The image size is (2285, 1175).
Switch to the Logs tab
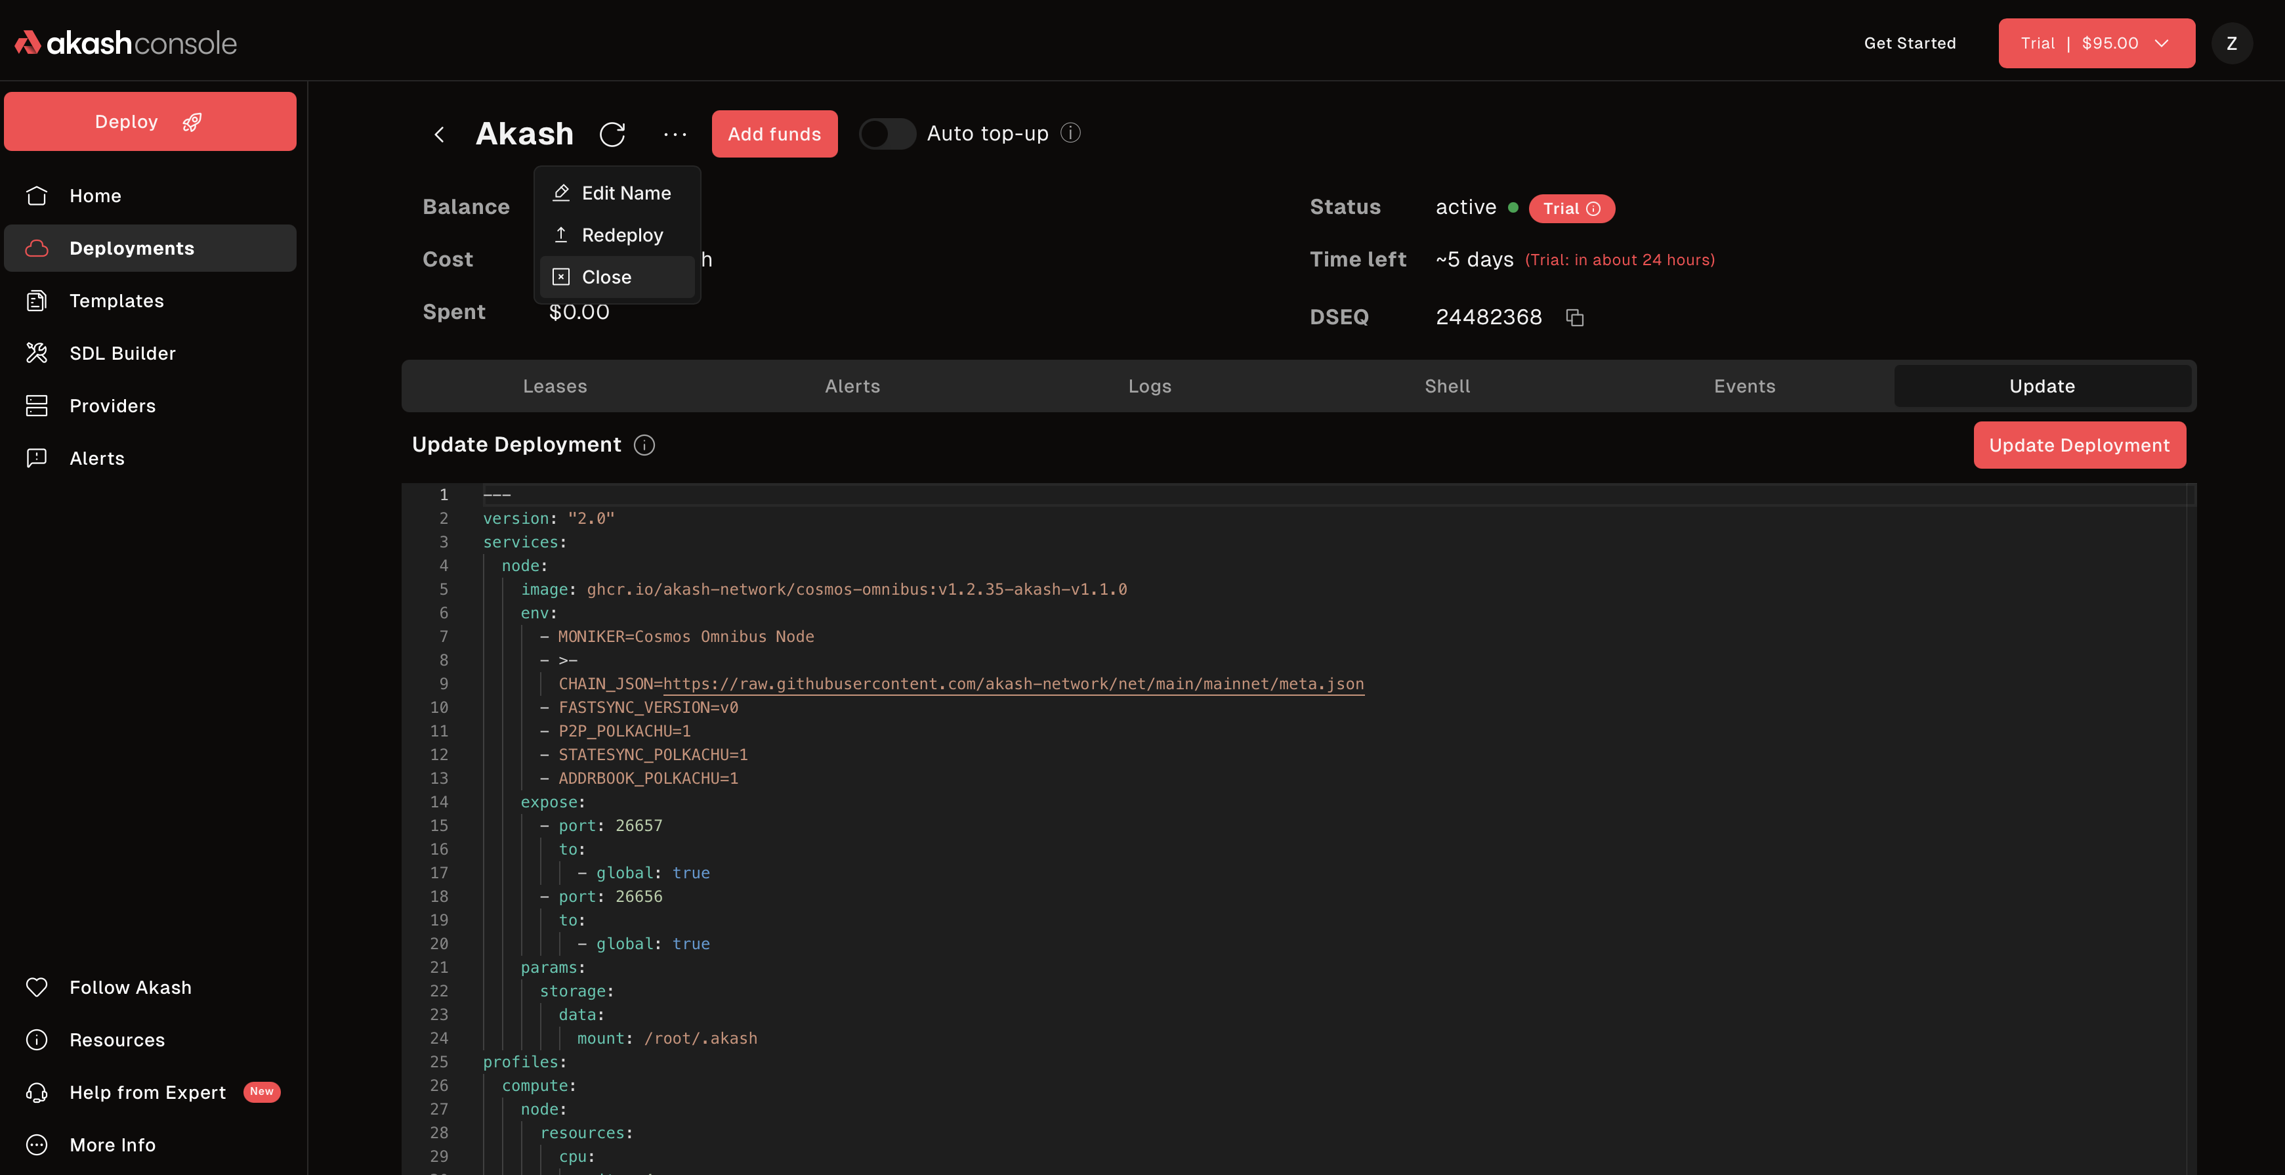1150,386
